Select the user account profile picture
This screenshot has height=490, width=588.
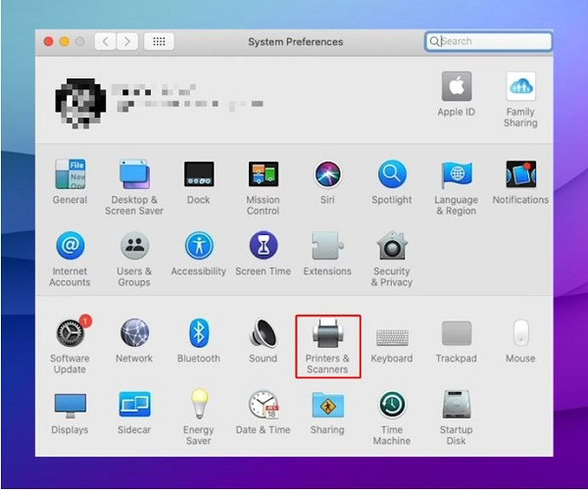80,104
